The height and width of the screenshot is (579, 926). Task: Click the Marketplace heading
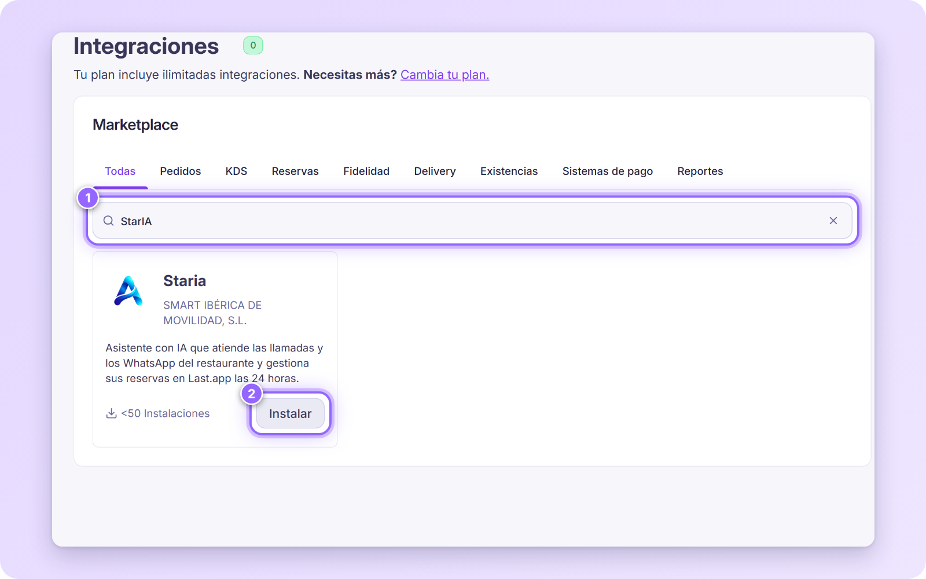tap(135, 125)
